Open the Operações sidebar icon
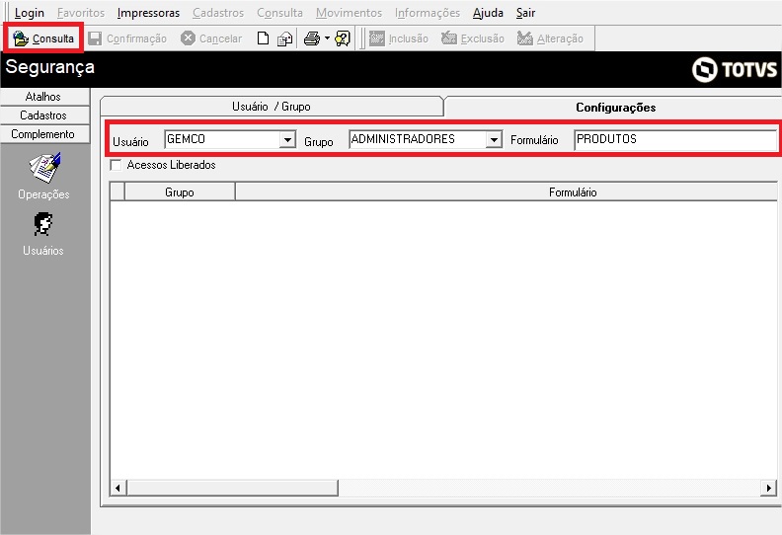Viewport: 782px width, 535px height. 43,169
